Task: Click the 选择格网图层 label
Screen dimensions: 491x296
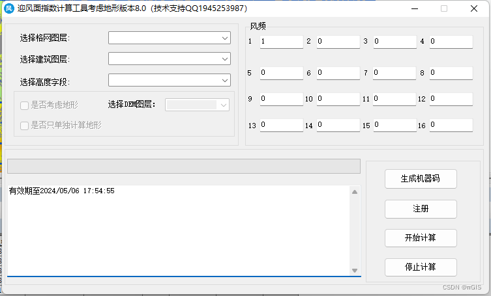Action: point(45,38)
